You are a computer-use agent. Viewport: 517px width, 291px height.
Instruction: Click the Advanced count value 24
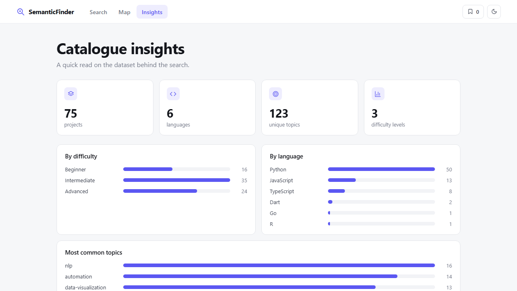(x=244, y=192)
